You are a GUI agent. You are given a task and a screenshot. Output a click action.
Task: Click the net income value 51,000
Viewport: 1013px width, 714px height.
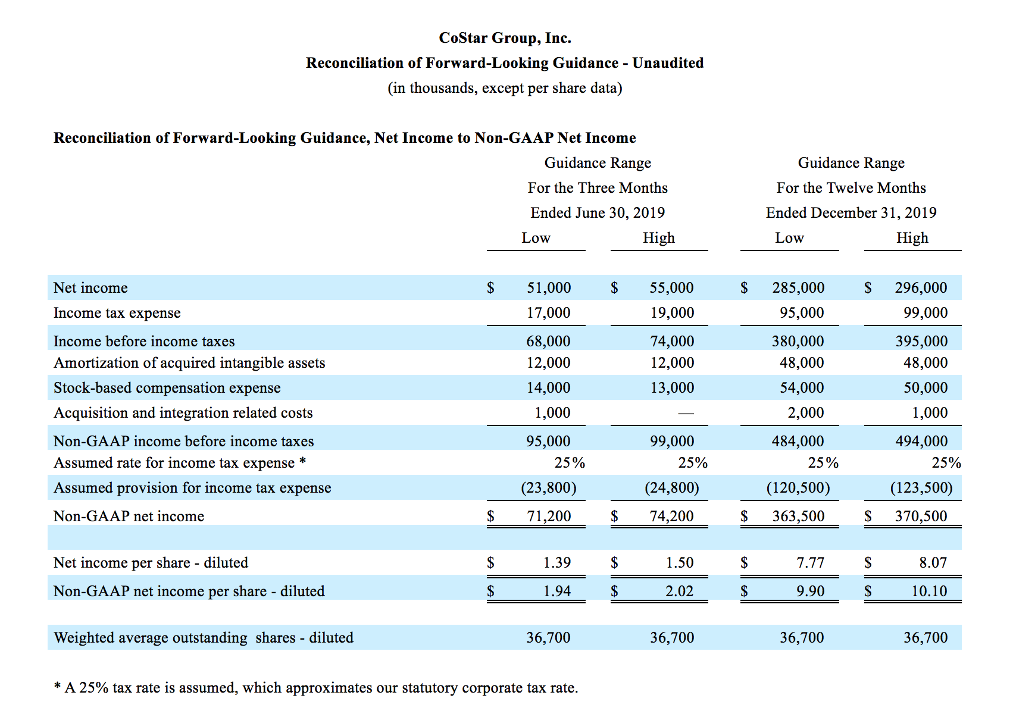click(x=549, y=288)
